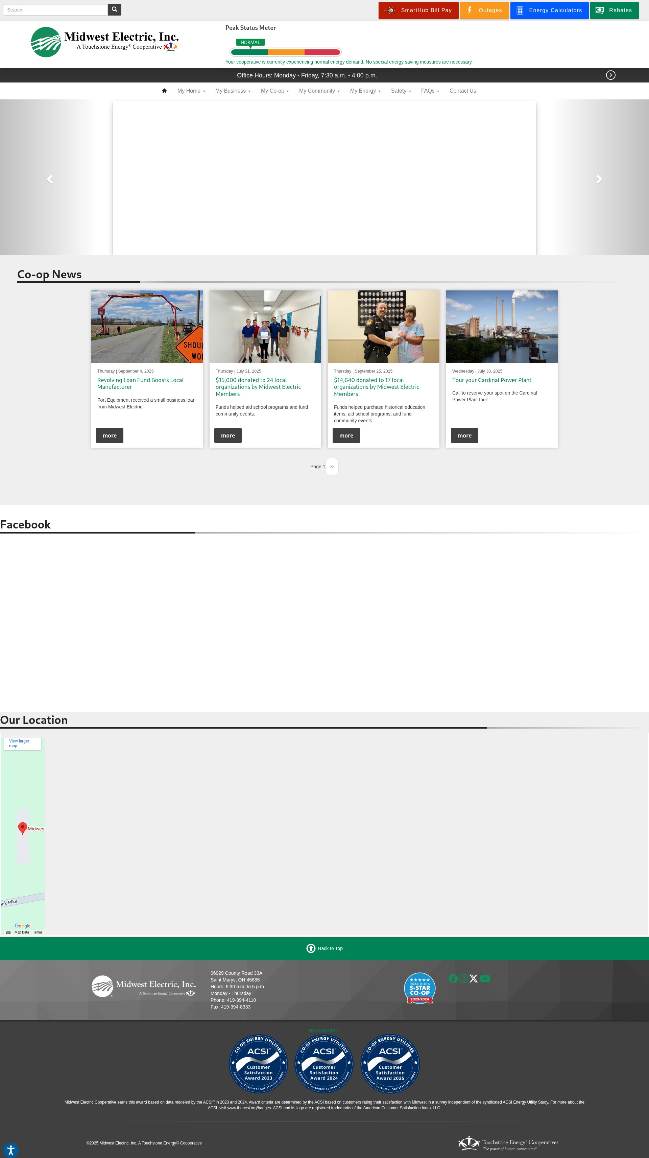Expand the My Co-op menu
This screenshot has height=1158, width=649.
[274, 91]
